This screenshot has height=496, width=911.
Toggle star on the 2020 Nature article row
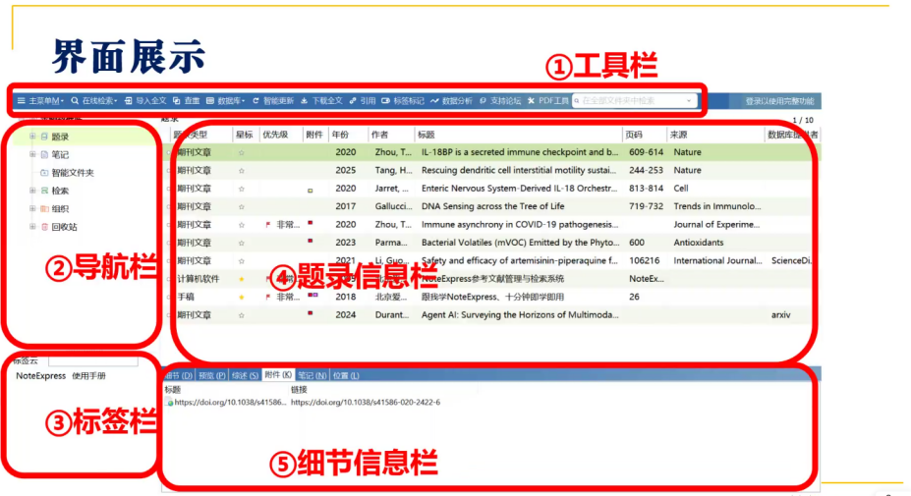pyautogui.click(x=242, y=153)
